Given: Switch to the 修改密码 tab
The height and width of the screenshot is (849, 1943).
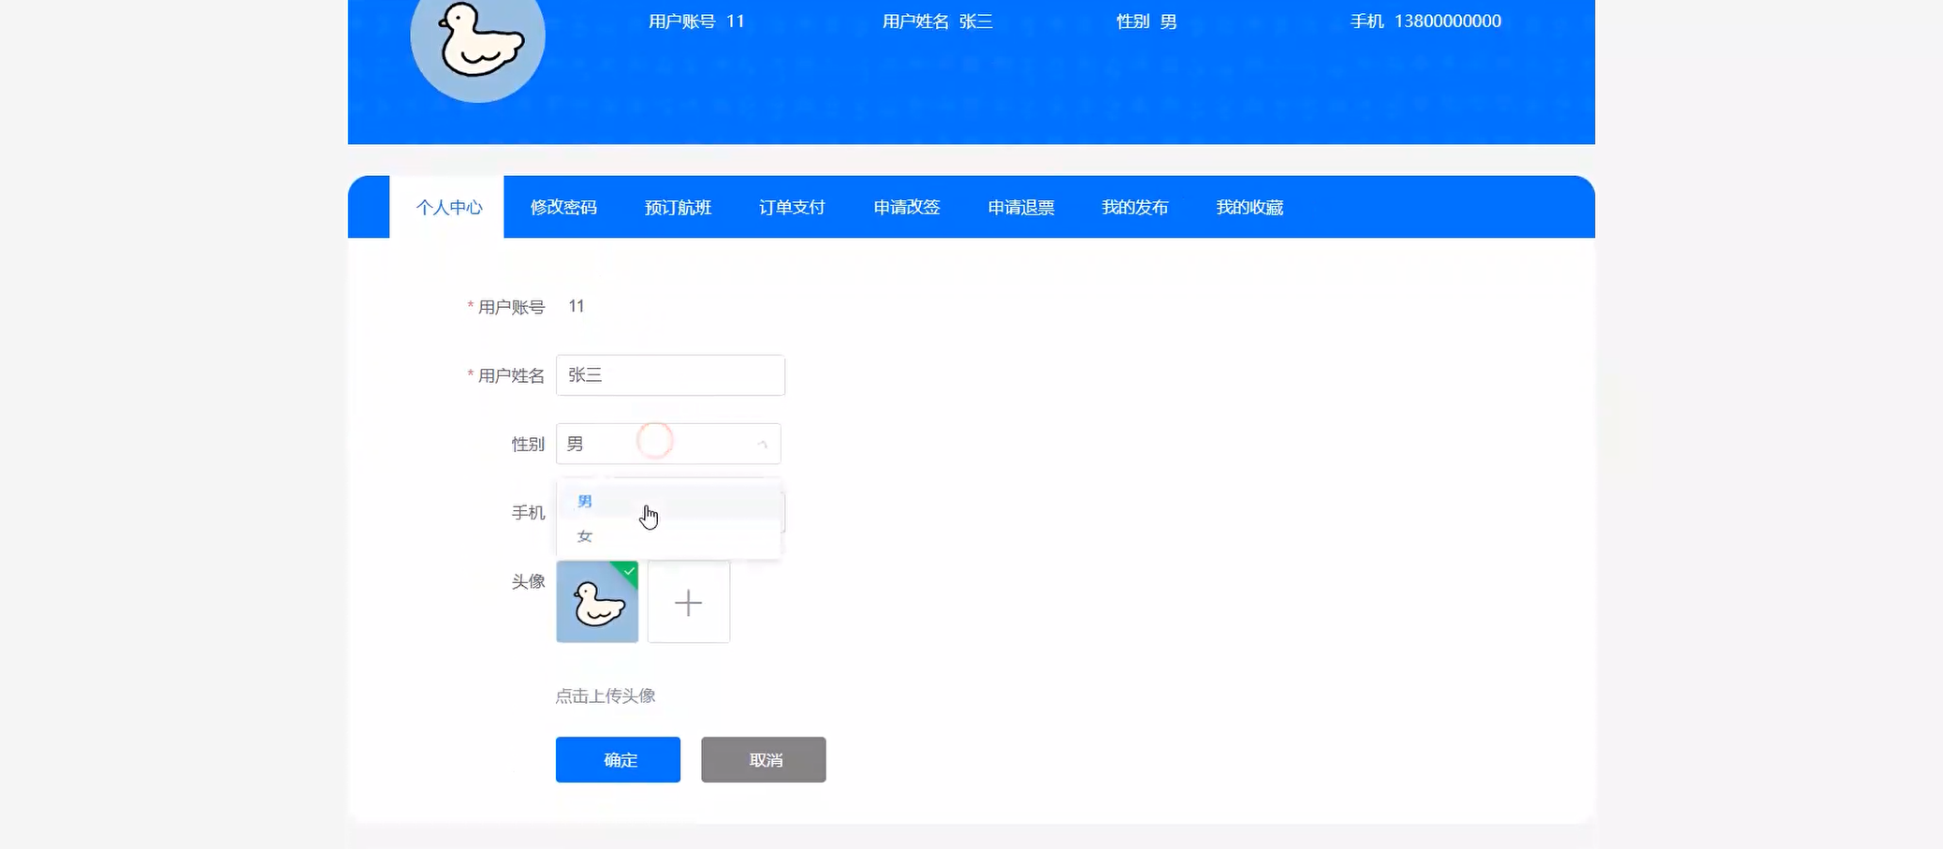Looking at the screenshot, I should 564,207.
